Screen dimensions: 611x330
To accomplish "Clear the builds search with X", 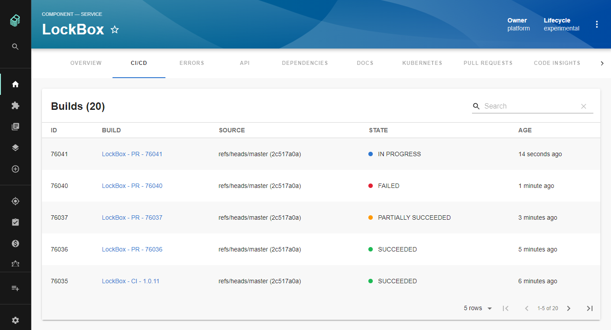I will point(584,106).
